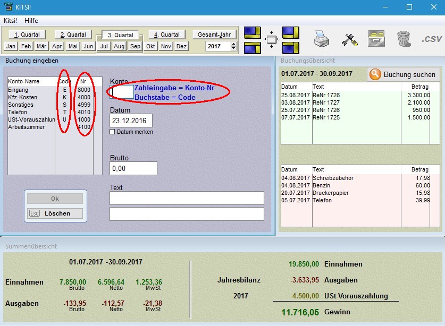Image resolution: width=445 pixels, height=326 pixels.
Task: Open settings via wrench and screwdriver icon
Action: 349,39
